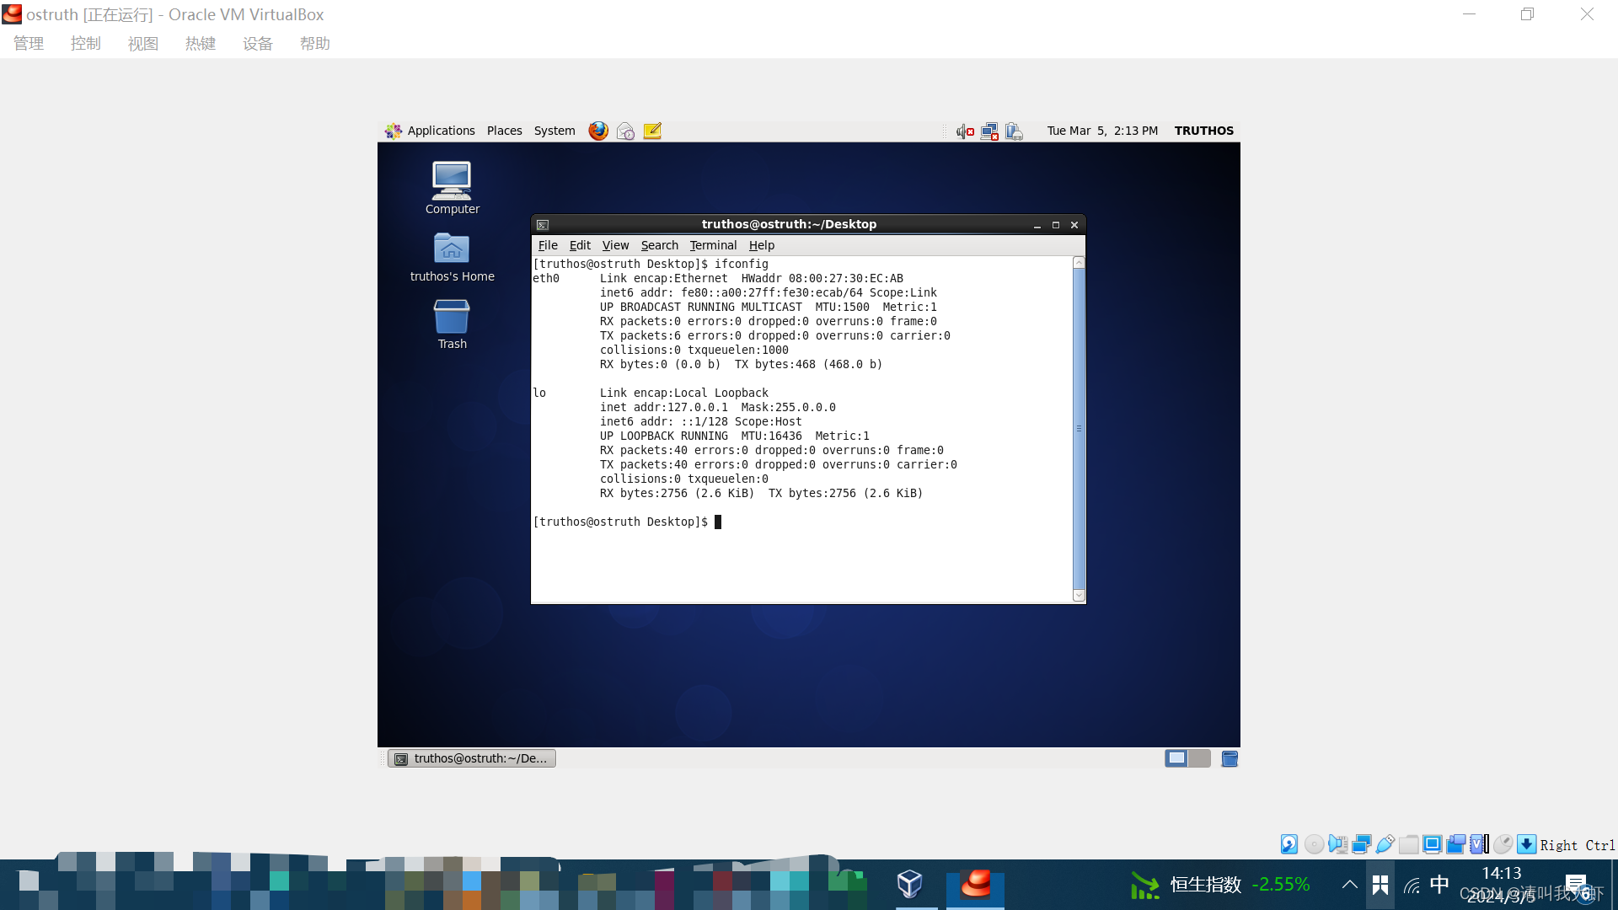Click VirtualBox network adapters status icon

(x=1361, y=844)
